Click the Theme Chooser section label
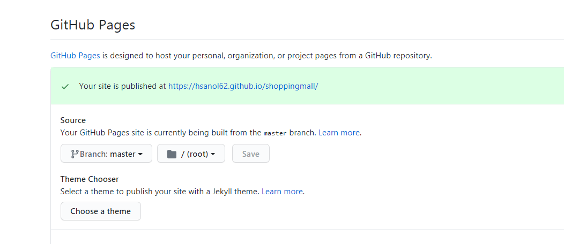 90,179
